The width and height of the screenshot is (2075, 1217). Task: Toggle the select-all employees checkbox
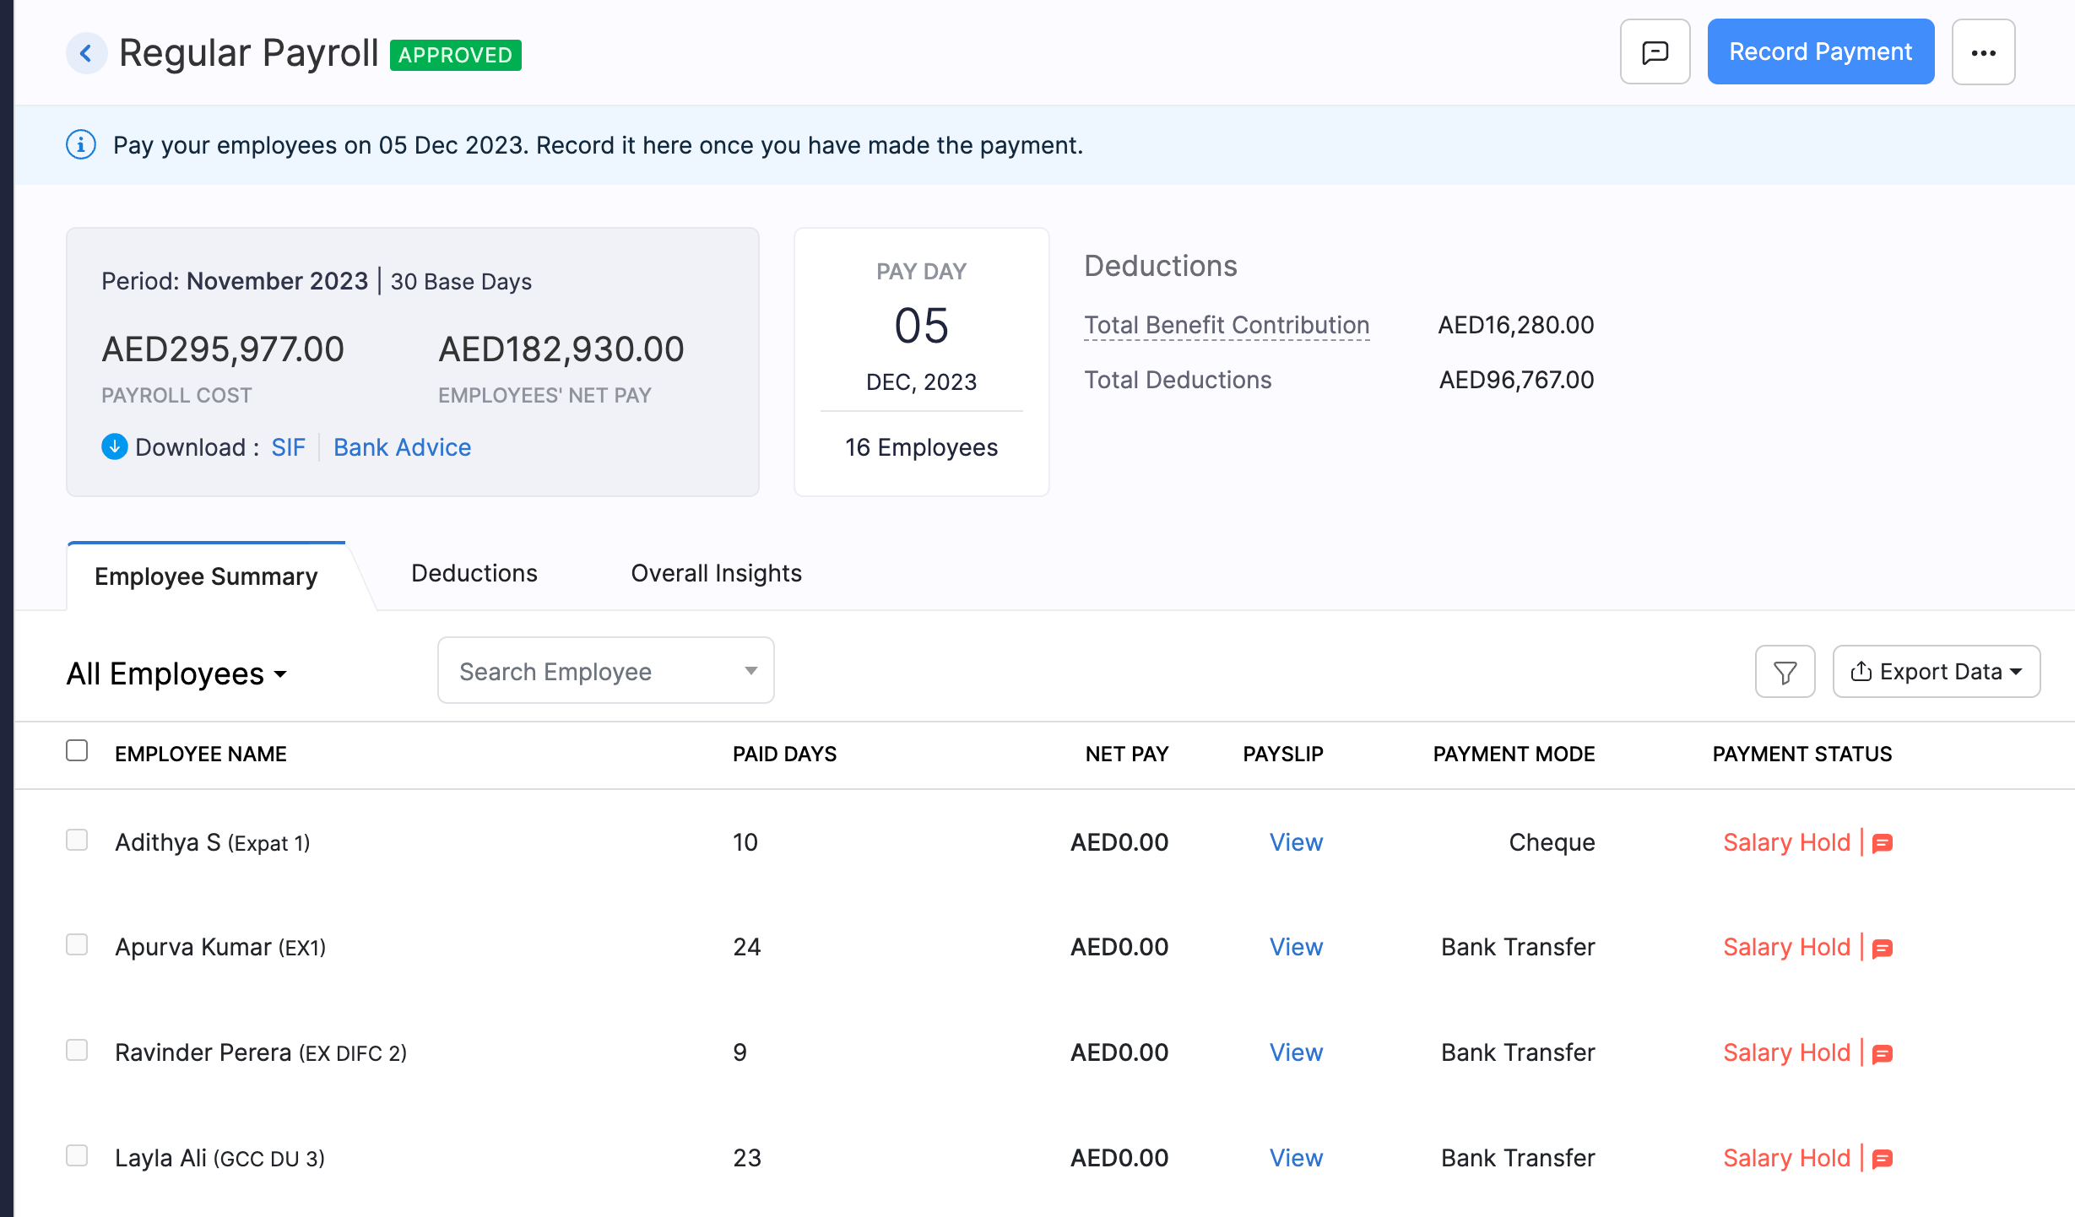[x=77, y=750]
